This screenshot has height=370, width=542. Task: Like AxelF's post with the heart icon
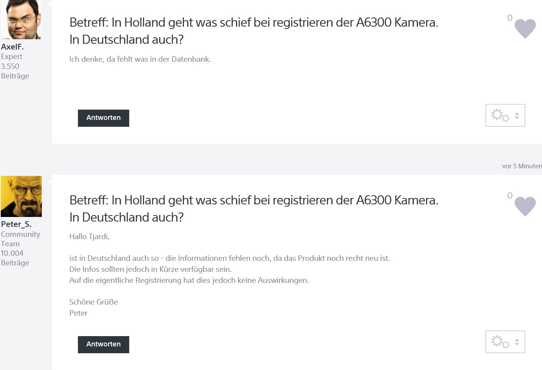[525, 28]
